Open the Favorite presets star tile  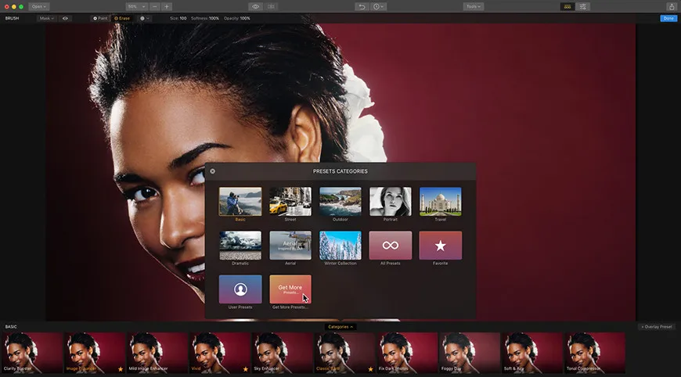tap(440, 246)
